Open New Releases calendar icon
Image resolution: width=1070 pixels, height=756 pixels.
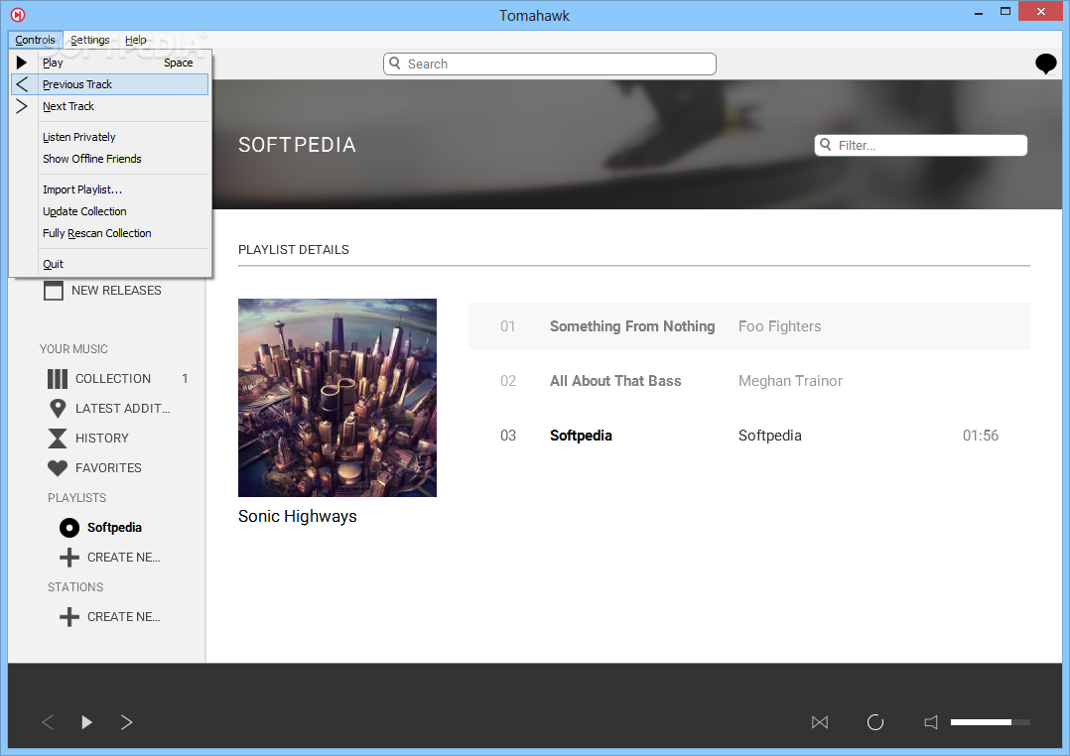click(54, 291)
